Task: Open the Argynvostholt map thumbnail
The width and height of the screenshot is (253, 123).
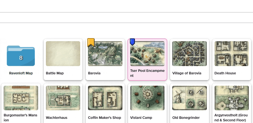Action: (231, 98)
